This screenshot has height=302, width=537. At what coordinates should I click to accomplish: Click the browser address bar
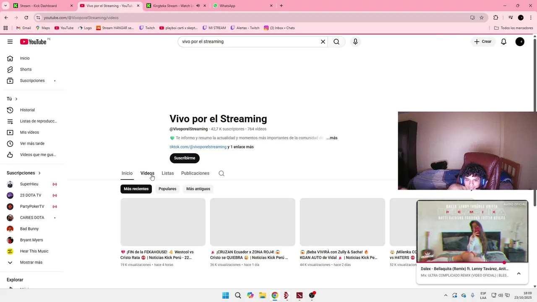click(252, 18)
